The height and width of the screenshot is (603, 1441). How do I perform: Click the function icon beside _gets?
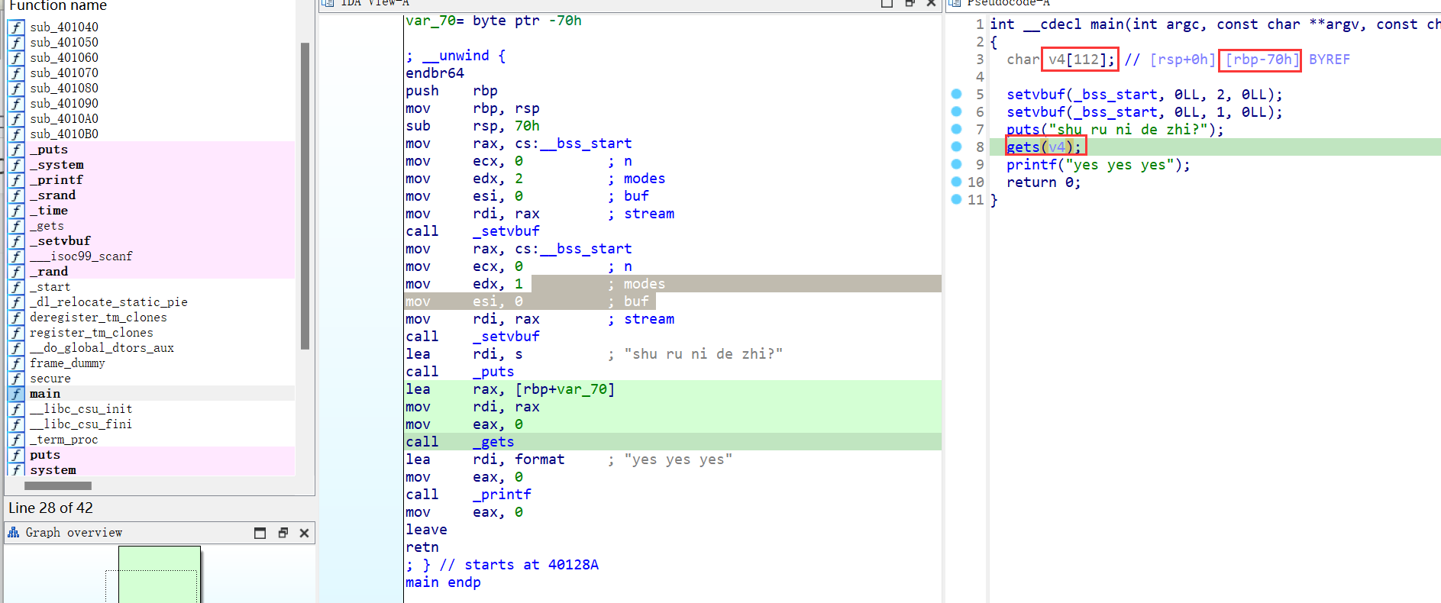click(x=17, y=226)
